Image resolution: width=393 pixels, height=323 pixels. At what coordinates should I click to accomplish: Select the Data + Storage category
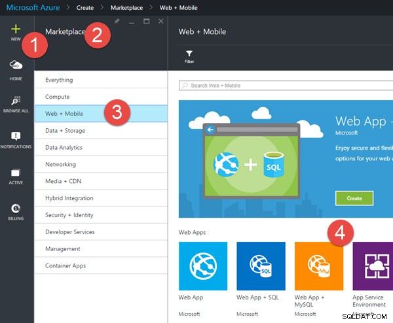(101, 131)
